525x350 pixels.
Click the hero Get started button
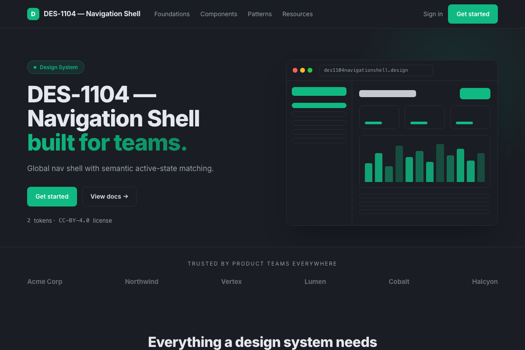[52, 196]
